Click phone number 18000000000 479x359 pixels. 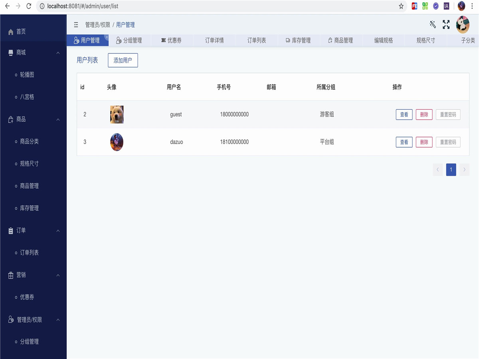pyautogui.click(x=234, y=114)
